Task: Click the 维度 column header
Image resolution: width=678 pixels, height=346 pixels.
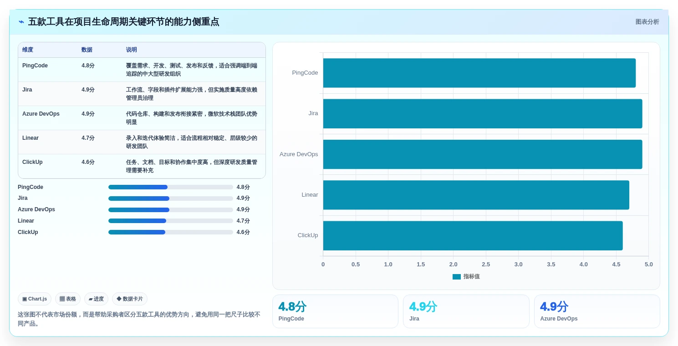Action: coord(28,50)
